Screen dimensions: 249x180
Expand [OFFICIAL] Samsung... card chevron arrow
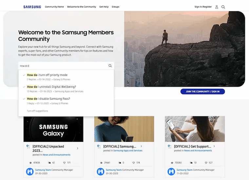[141, 146]
